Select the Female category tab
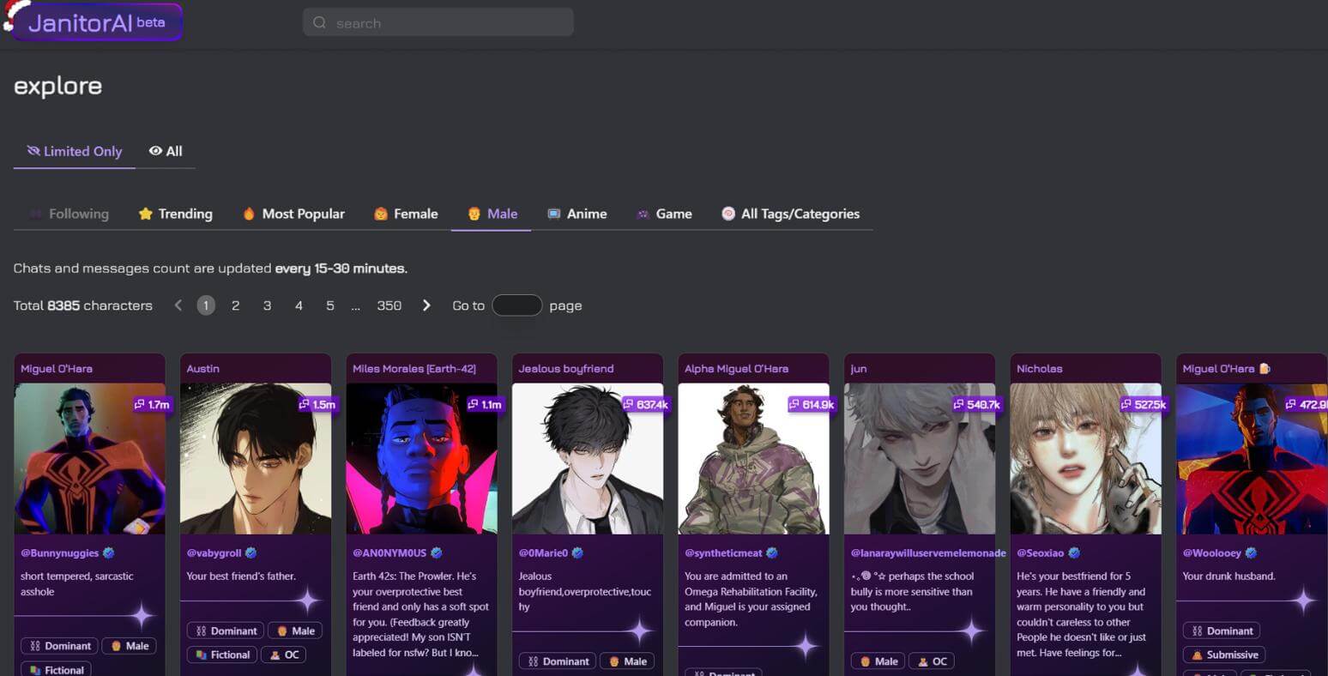The height and width of the screenshot is (676, 1328). [x=406, y=214]
